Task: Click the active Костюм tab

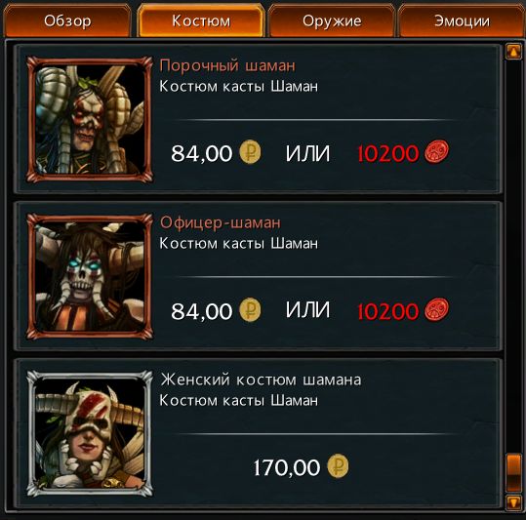Action: pyautogui.click(x=201, y=20)
